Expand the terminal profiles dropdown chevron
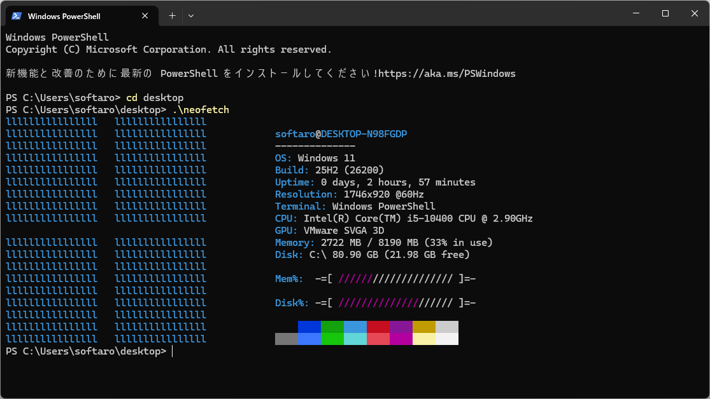Viewport: 710px width, 399px height. (x=191, y=16)
